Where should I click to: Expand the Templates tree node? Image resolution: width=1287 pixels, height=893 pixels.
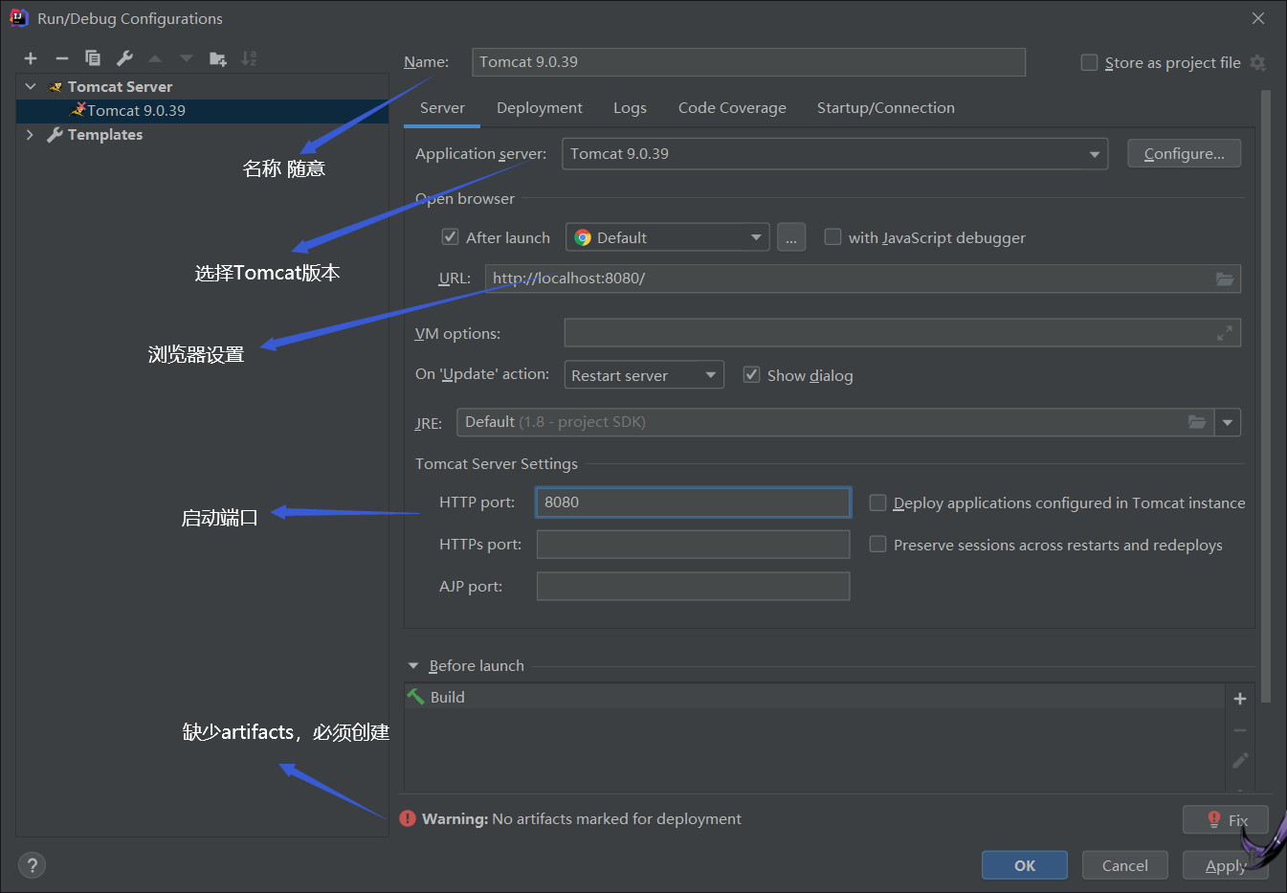(30, 135)
